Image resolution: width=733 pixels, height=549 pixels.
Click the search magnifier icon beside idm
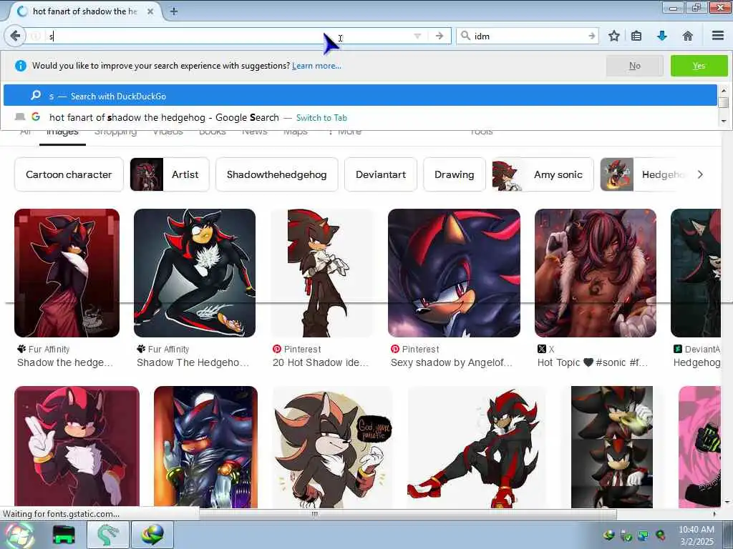coord(465,36)
